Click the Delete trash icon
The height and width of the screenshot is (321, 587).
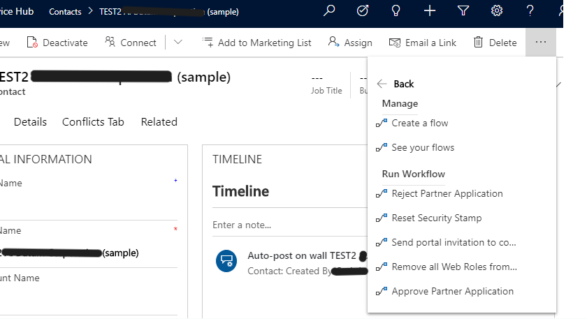[479, 43]
